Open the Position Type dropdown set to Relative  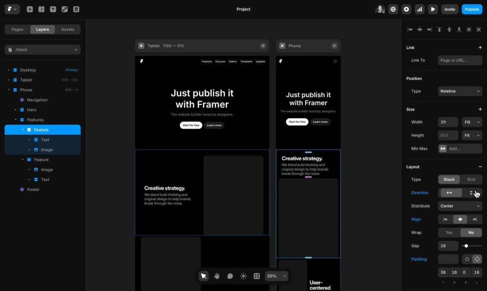(460, 91)
